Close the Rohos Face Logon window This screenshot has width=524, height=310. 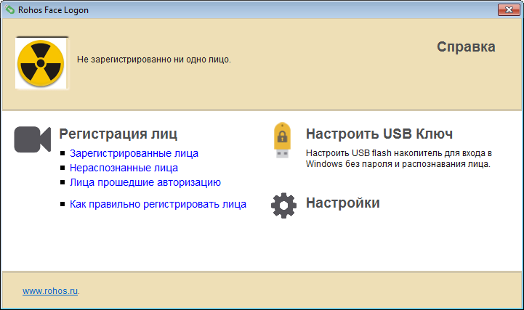coord(509,9)
